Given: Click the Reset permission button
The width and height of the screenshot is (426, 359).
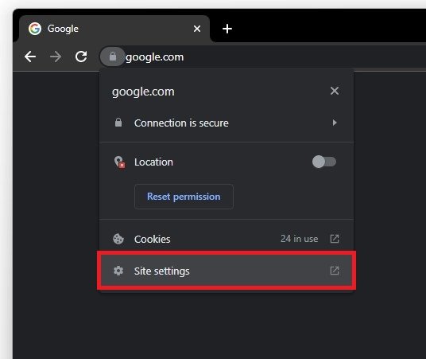Looking at the screenshot, I should (184, 197).
